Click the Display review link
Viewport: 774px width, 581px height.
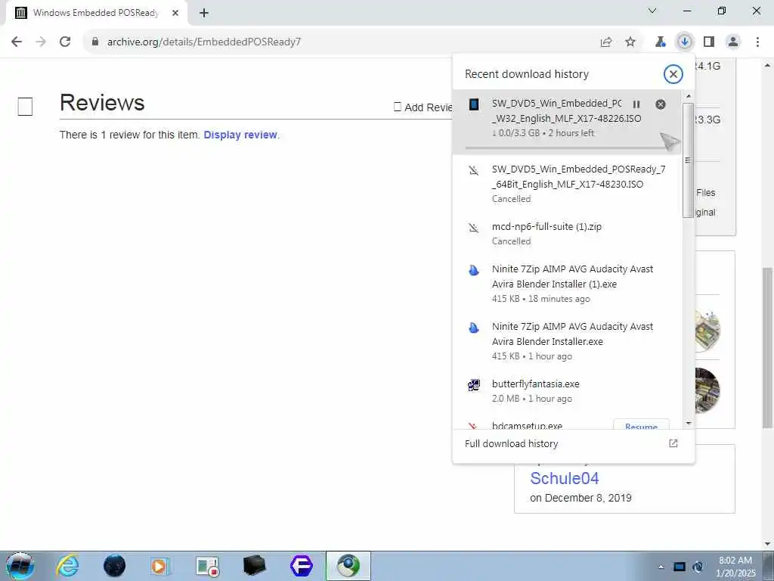tap(240, 135)
